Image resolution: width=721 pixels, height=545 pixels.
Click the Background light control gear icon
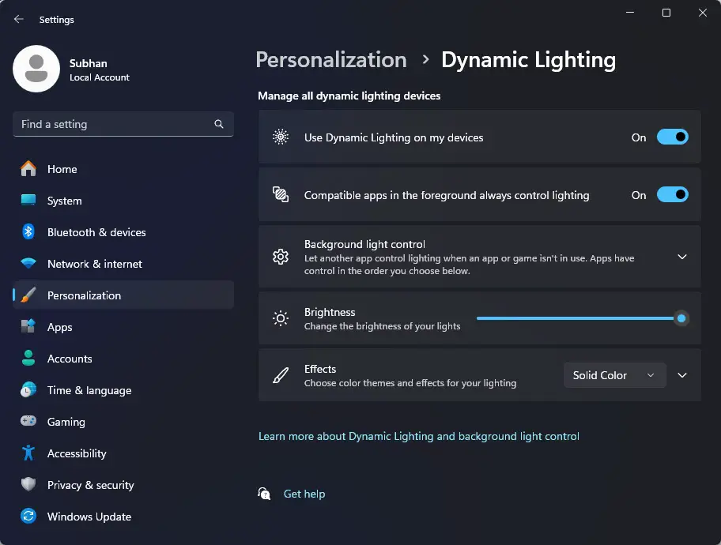[281, 257]
